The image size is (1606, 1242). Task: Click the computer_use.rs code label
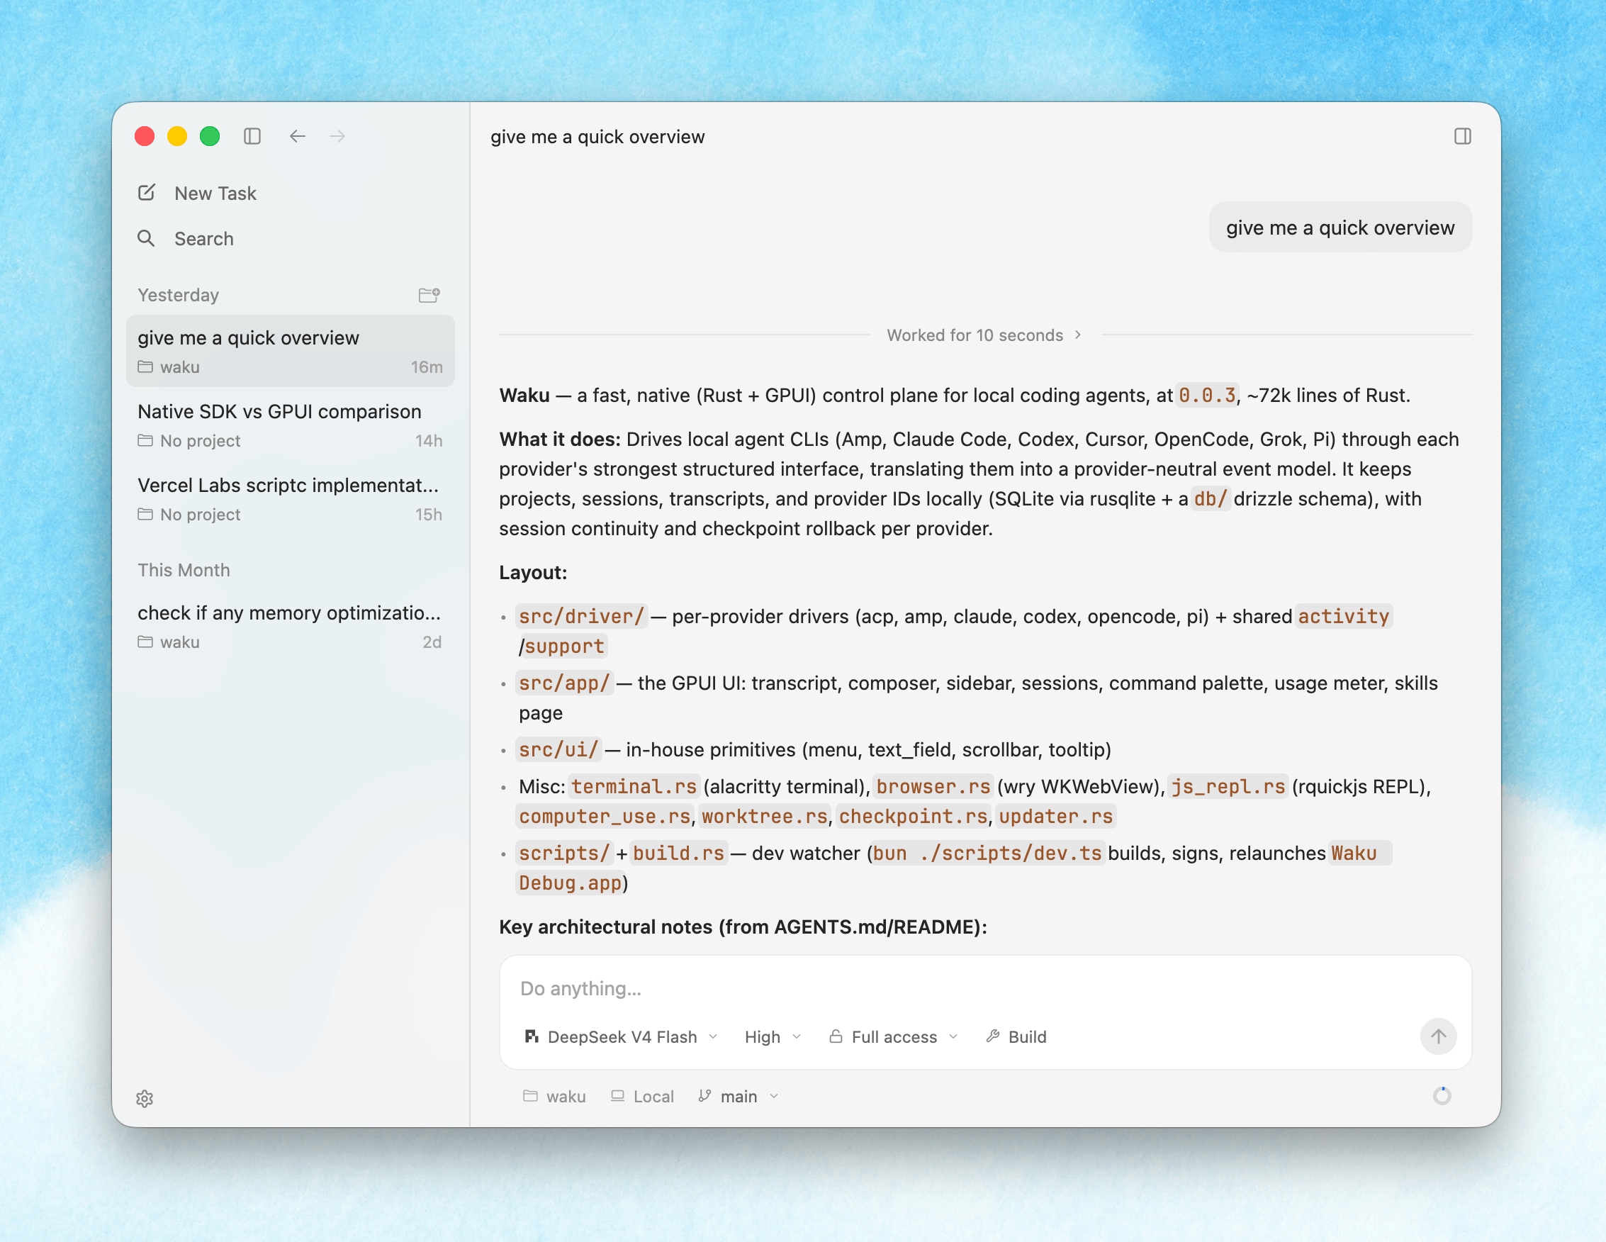pos(605,816)
